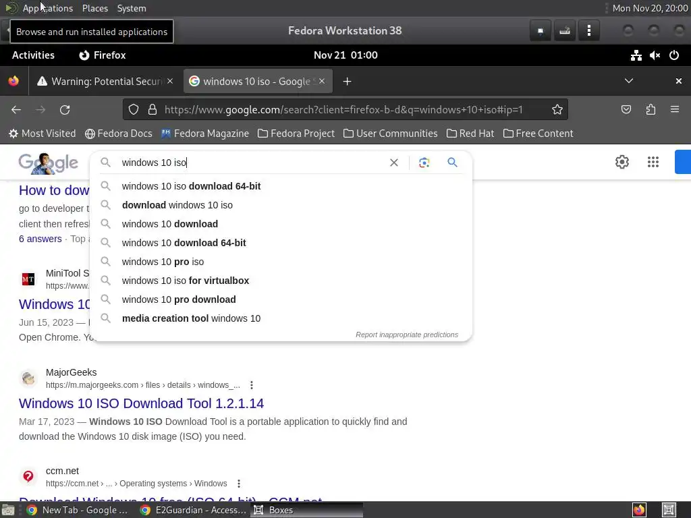Switch to Boxes taskbar window
This screenshot has height=518, width=691.
click(x=307, y=510)
